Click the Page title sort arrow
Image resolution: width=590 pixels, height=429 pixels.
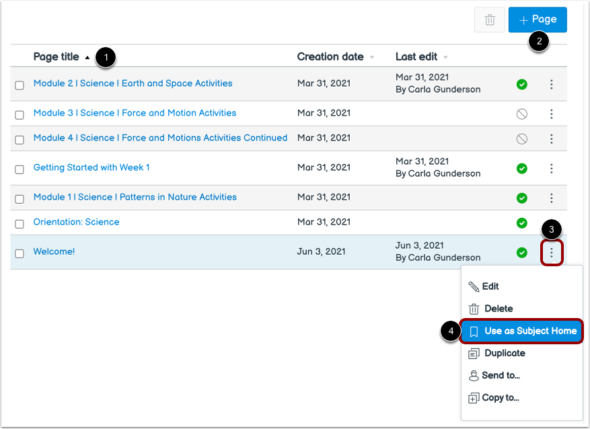[87, 56]
